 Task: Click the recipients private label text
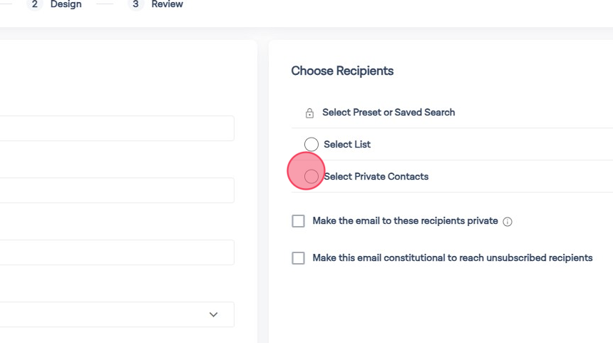[x=405, y=220]
